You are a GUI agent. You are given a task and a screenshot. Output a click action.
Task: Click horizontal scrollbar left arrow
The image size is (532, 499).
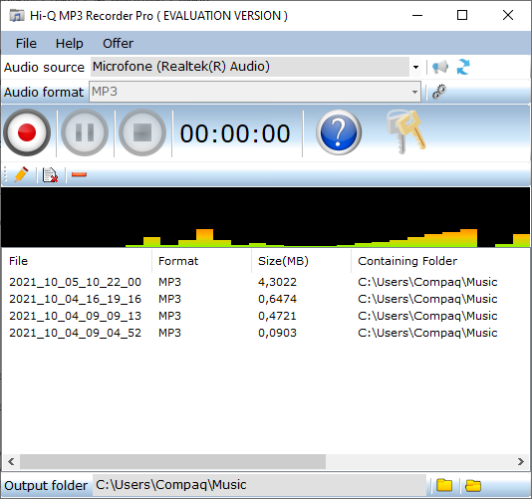tap(11, 462)
